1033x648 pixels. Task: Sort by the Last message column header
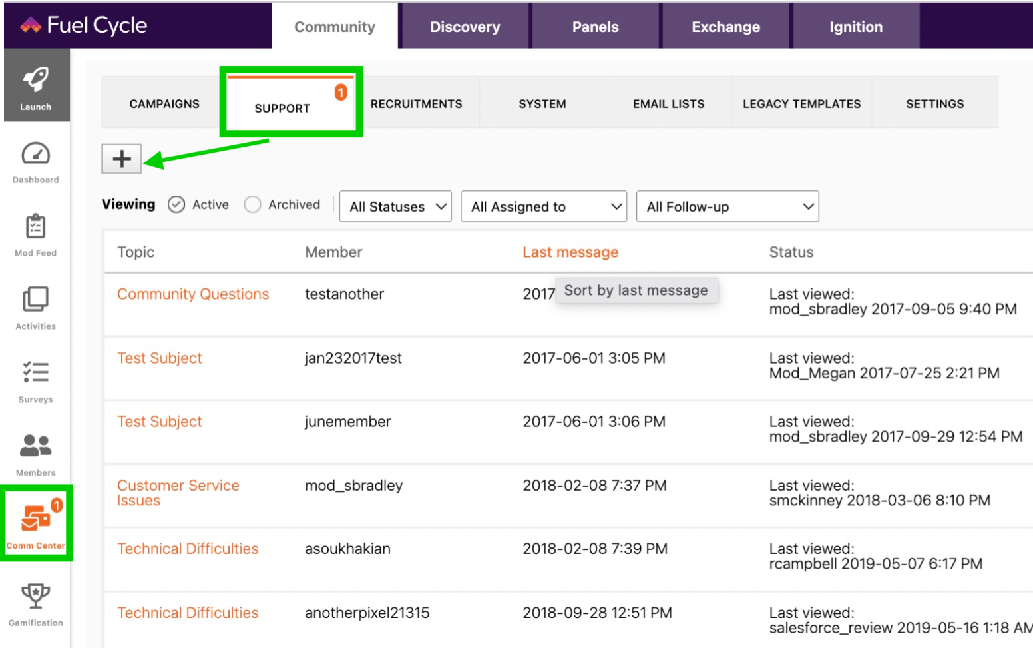570,252
